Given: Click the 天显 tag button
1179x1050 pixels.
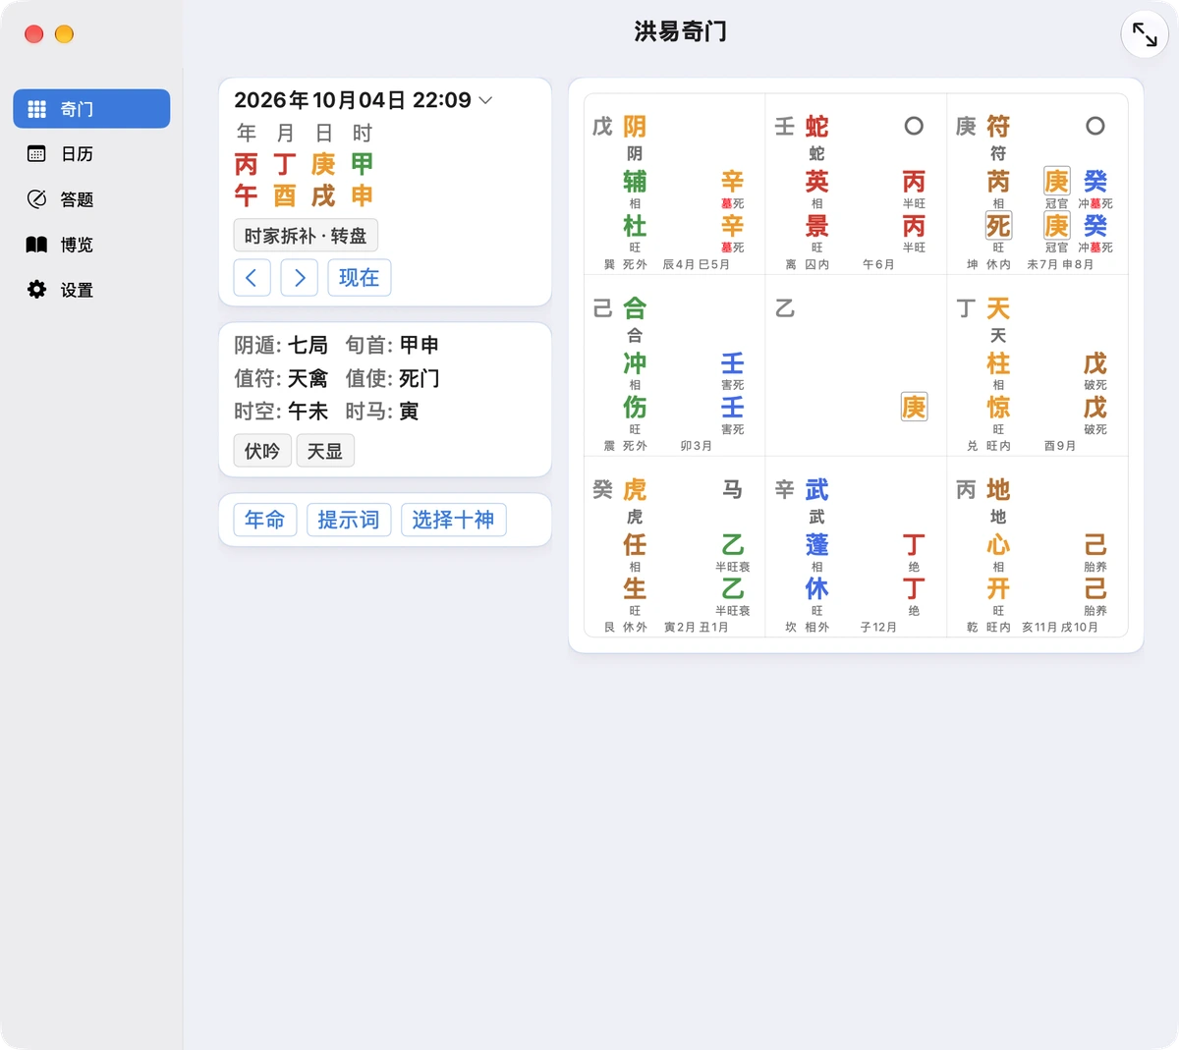Looking at the screenshot, I should 325,451.
